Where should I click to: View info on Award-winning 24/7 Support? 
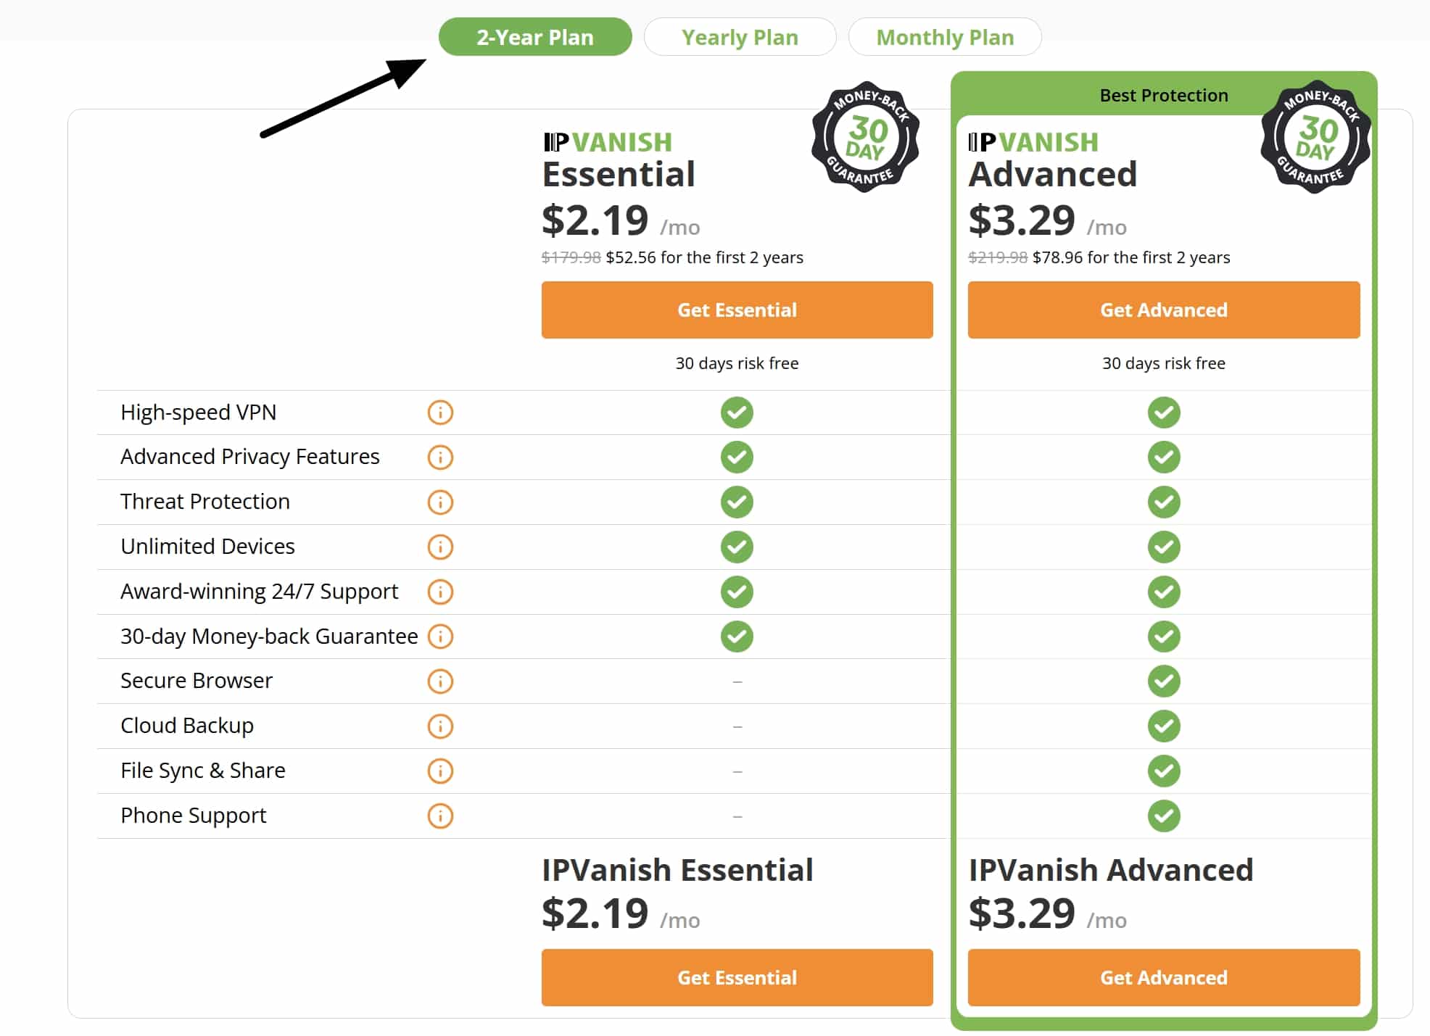440,592
